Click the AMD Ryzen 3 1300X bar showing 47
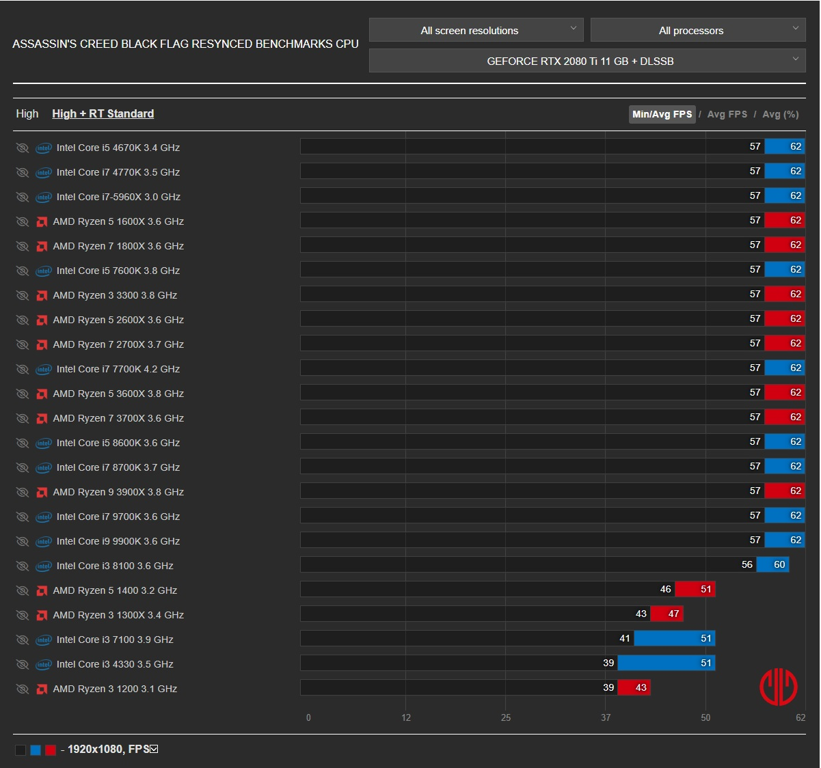The image size is (821, 768). (667, 614)
